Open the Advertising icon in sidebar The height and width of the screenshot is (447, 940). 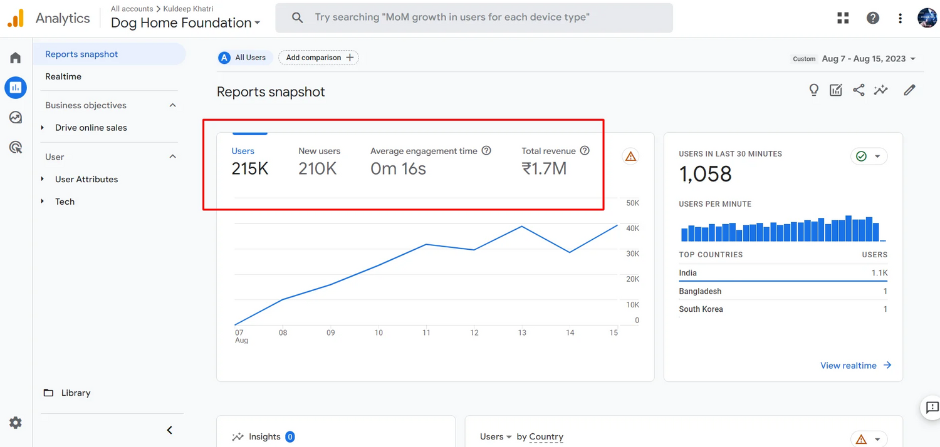(x=16, y=147)
